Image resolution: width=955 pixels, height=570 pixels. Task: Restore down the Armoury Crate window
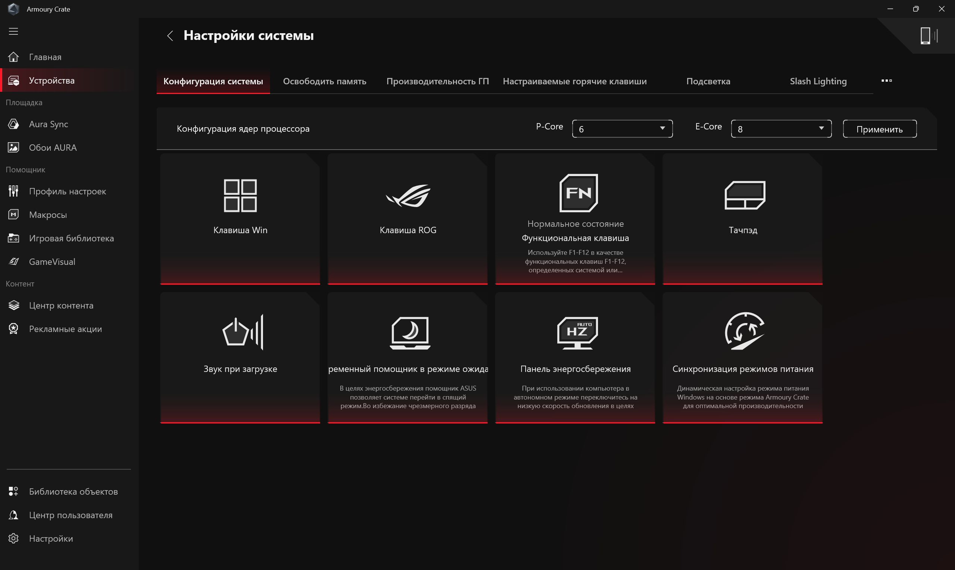915,9
